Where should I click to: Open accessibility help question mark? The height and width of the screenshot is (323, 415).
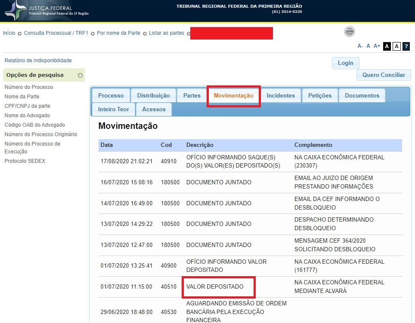406,46
